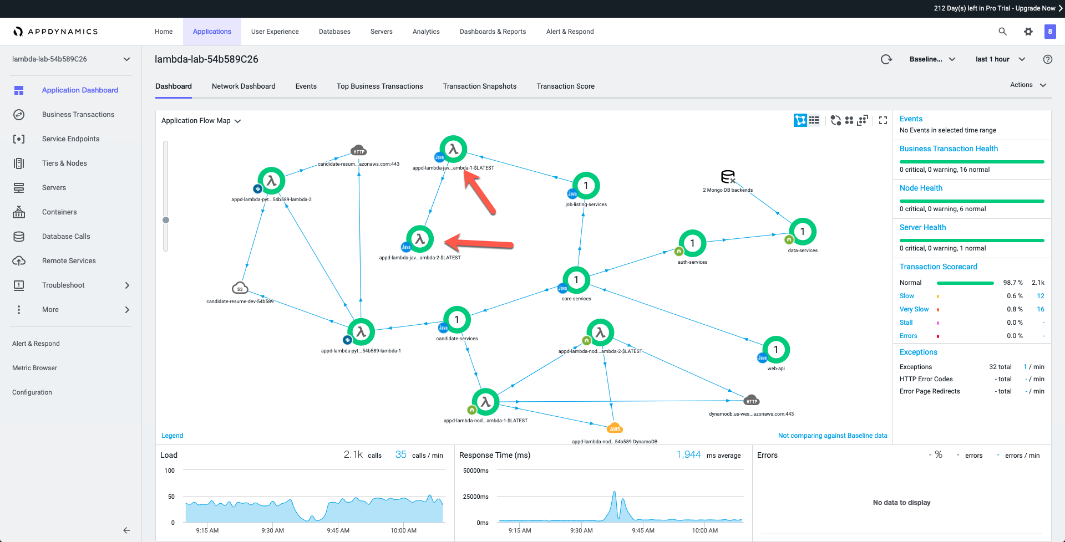Click the core-services tier node
The image size is (1065, 542).
pyautogui.click(x=576, y=280)
